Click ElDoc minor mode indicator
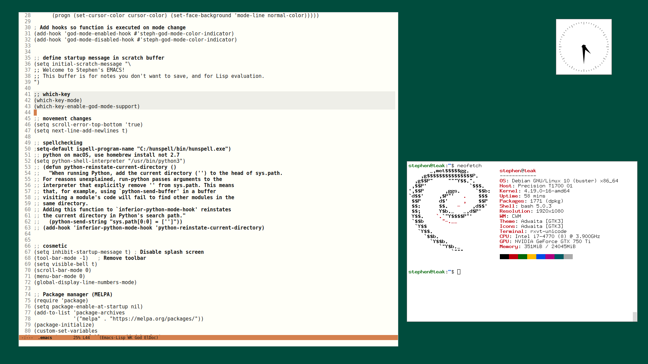Image resolution: width=648 pixels, height=364 pixels. click(x=150, y=338)
